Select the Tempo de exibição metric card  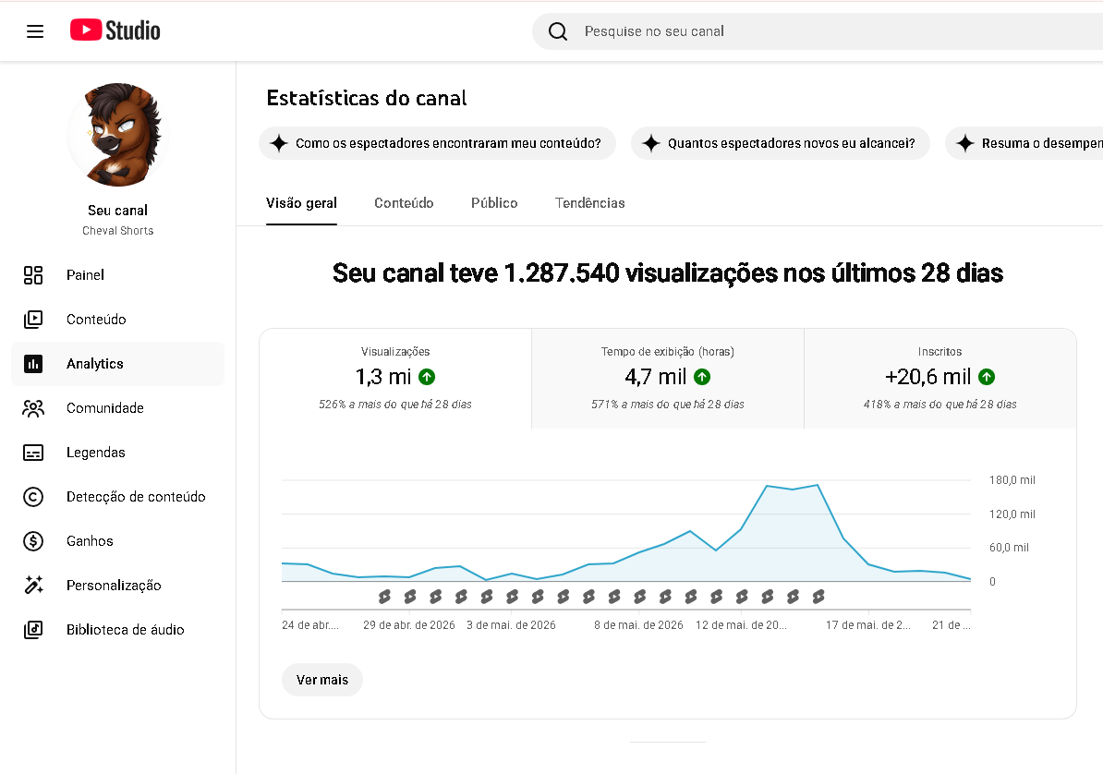click(x=668, y=379)
